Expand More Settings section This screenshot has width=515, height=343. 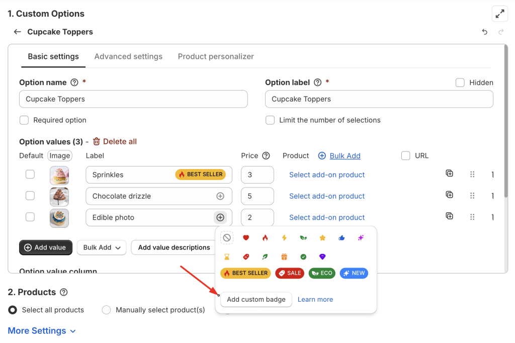(x=42, y=330)
